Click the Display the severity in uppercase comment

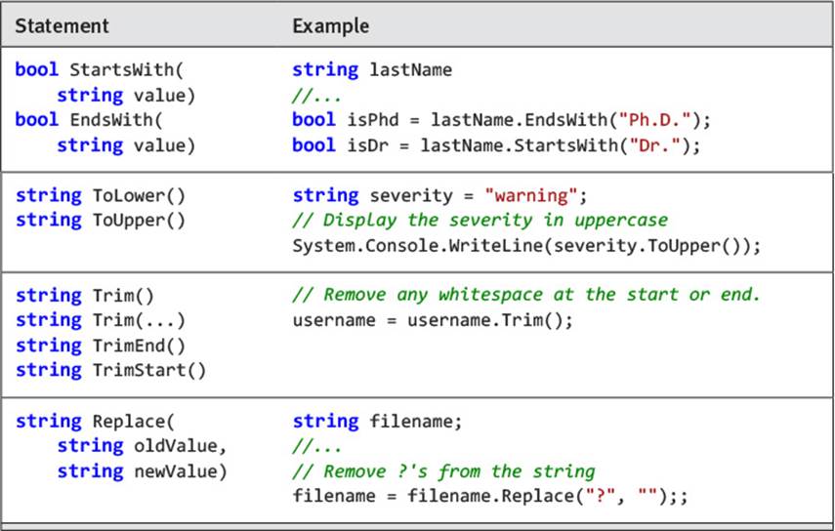click(480, 221)
